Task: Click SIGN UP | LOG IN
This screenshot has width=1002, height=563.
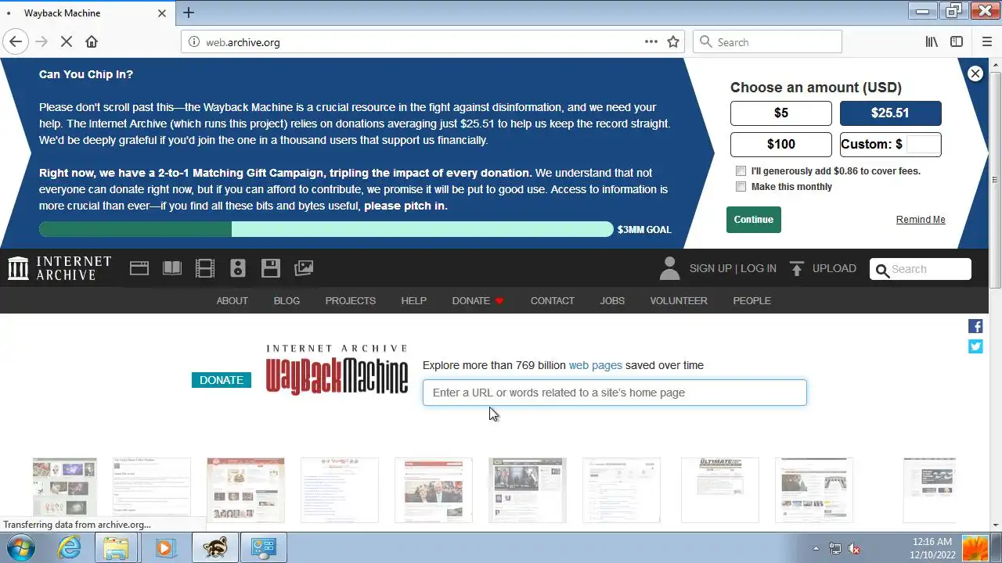Action: point(733,268)
